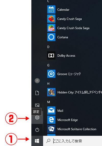Launch the Microsoft Edge icon

point(51,120)
